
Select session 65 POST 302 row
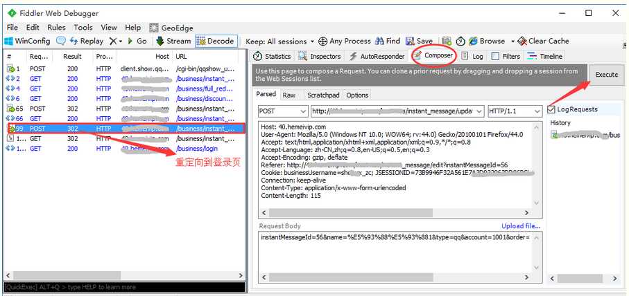tap(124, 109)
